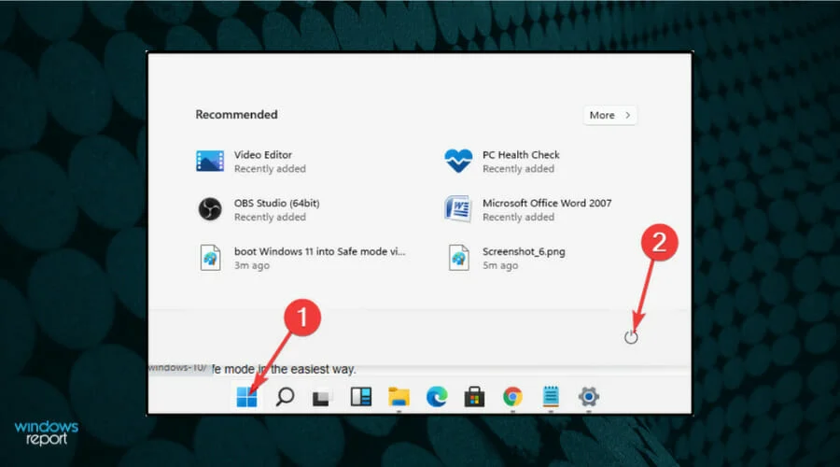840x467 pixels.
Task: Open Microsoft Store on taskbar
Action: (474, 397)
